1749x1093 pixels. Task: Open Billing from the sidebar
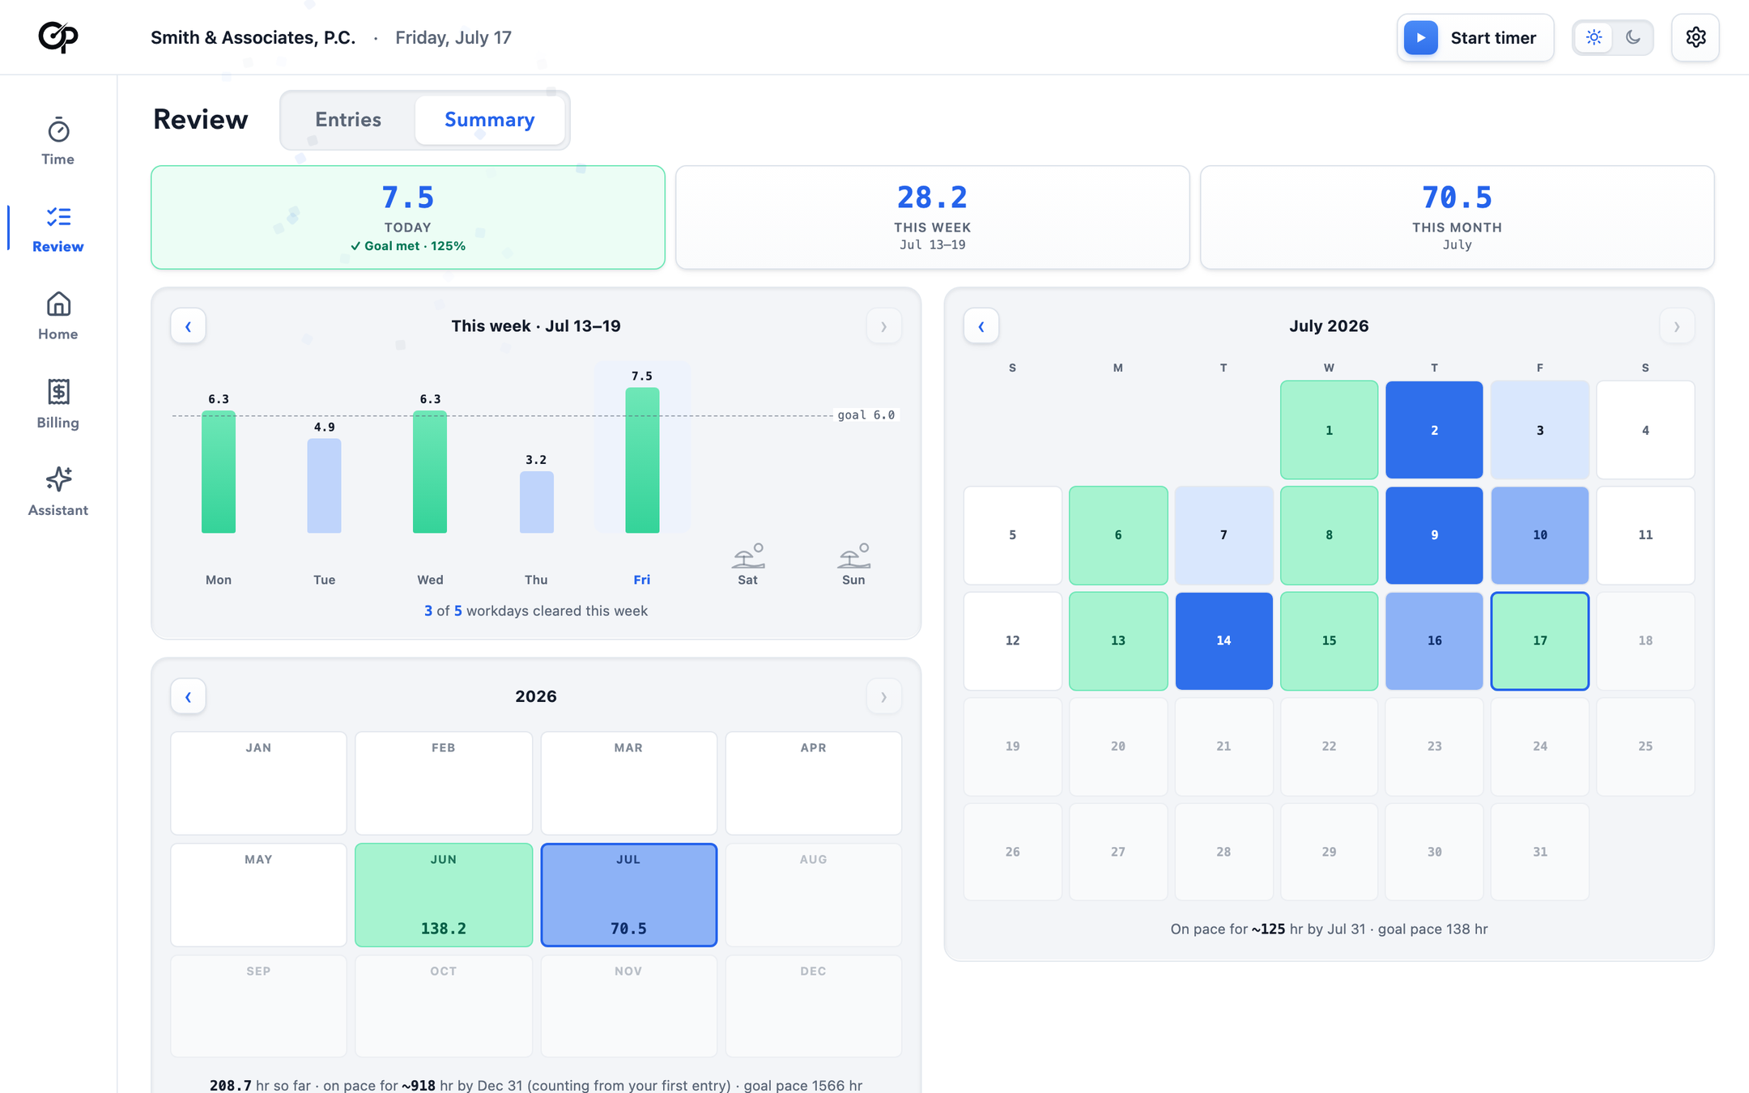[58, 405]
